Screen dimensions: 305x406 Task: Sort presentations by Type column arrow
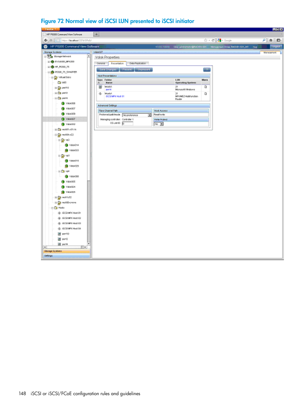(99, 82)
